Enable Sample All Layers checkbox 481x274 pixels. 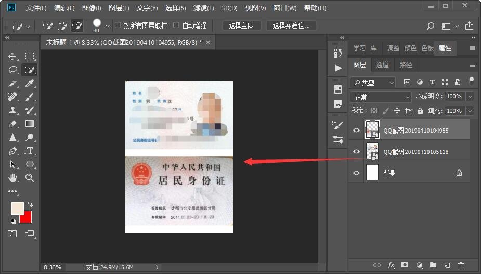click(x=118, y=25)
